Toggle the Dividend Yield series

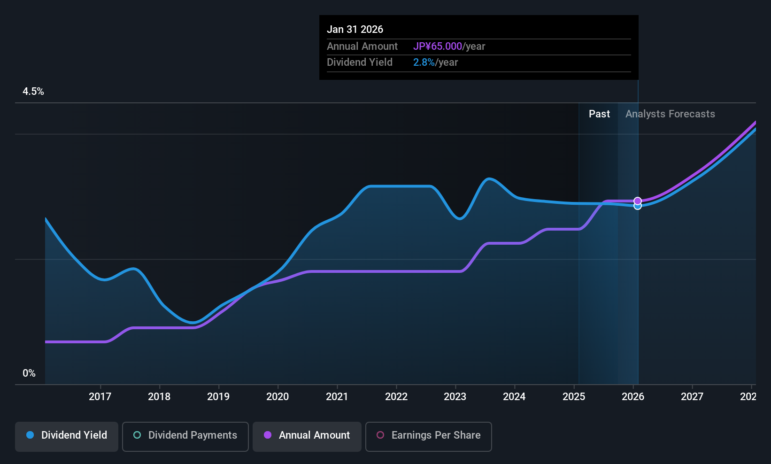tap(67, 436)
